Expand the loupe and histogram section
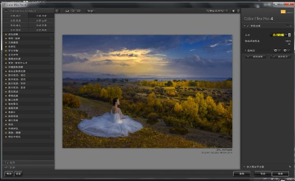The image size is (295, 181). pyautogui.click(x=245, y=167)
